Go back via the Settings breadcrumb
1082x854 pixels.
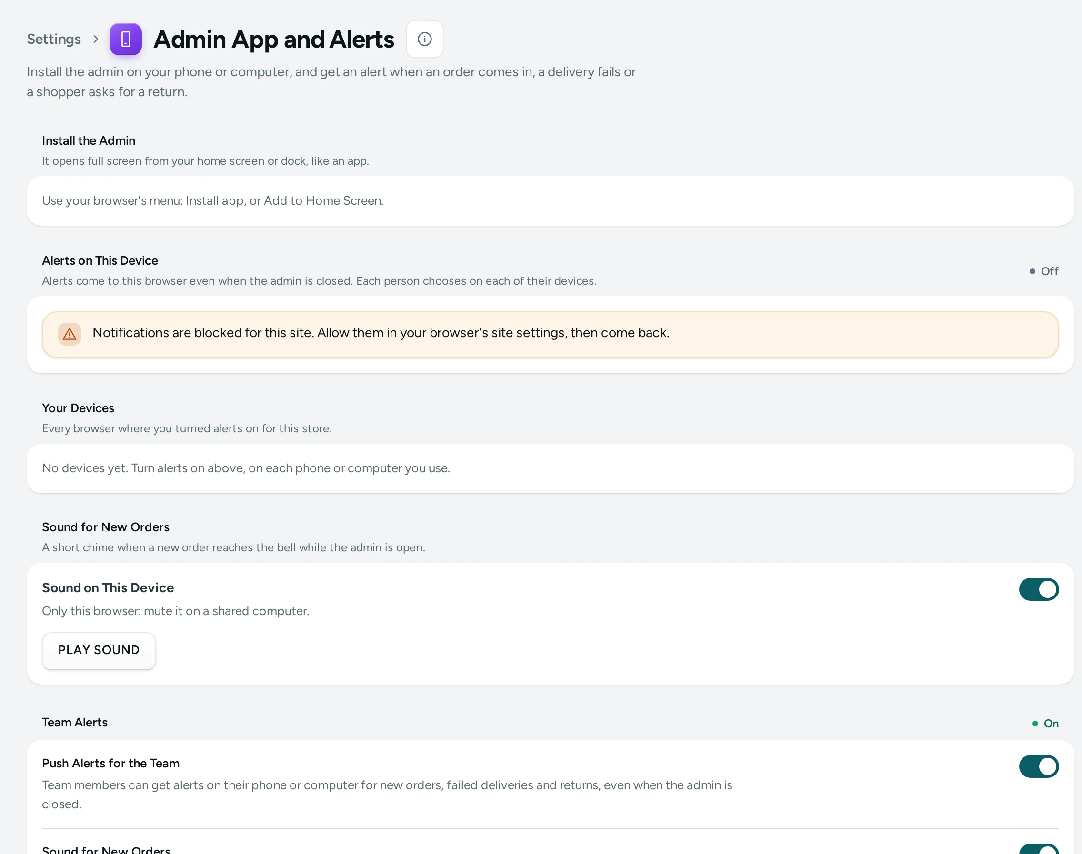click(53, 39)
